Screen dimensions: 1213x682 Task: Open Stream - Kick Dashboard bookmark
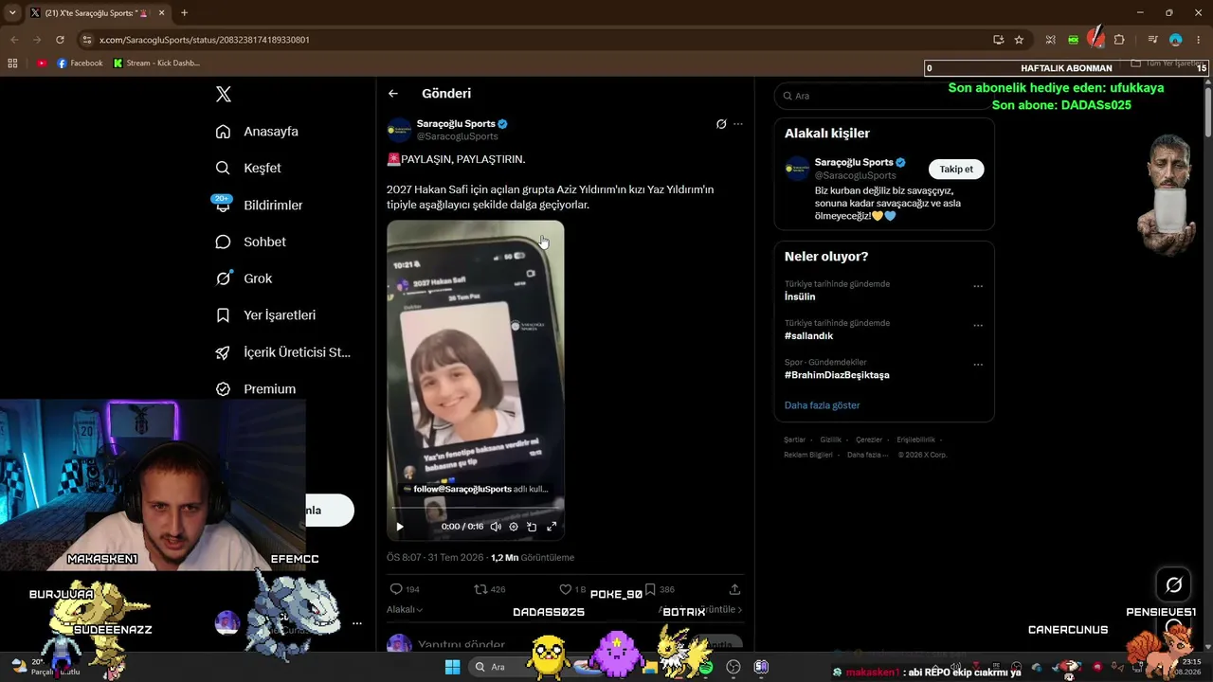tap(156, 63)
